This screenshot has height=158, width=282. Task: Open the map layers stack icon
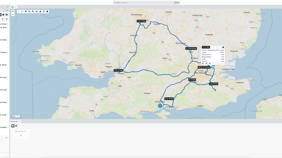click(47, 11)
